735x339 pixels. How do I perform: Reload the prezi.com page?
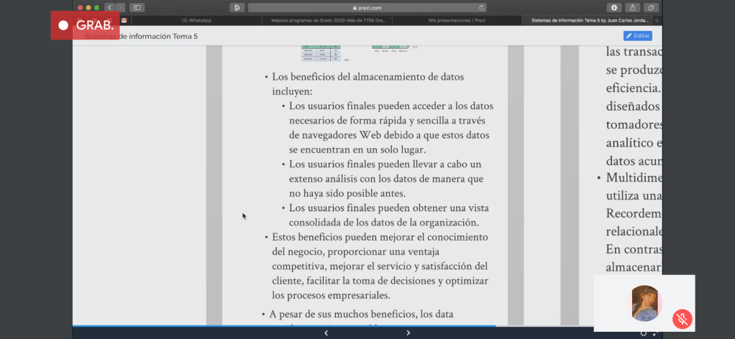pos(482,7)
